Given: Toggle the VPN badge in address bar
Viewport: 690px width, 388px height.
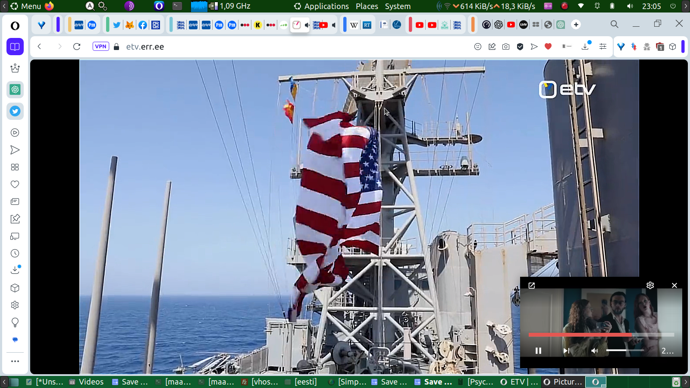Looking at the screenshot, I should click(100, 47).
